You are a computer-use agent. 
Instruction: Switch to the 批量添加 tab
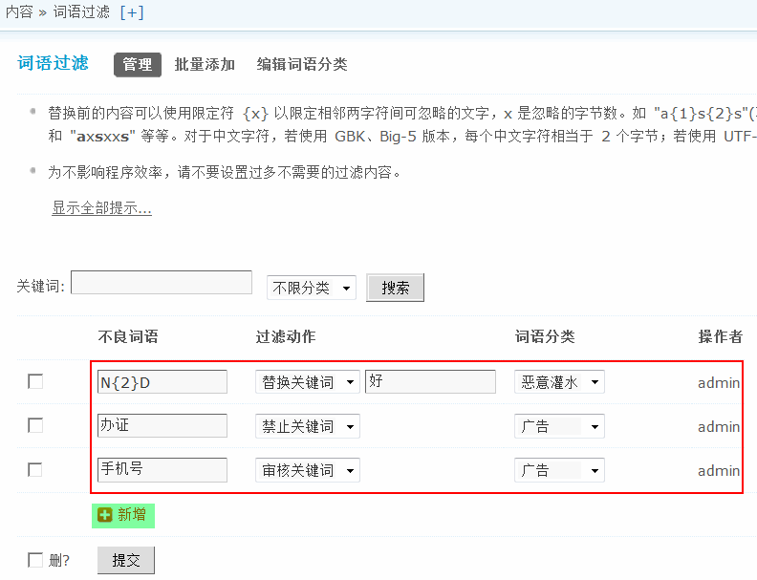(205, 64)
